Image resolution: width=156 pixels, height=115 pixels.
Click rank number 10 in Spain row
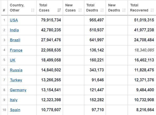tap(4, 110)
